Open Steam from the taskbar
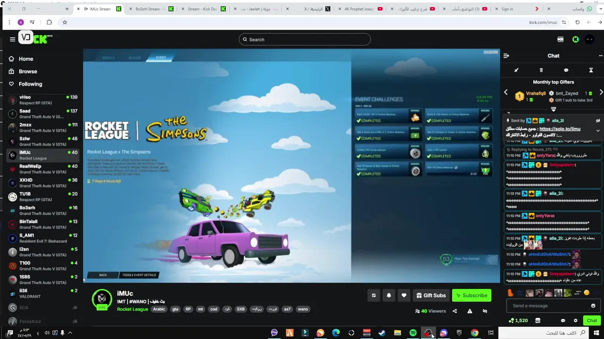The width and height of the screenshot is (604, 339). coord(382,333)
